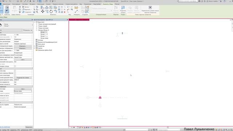Select the Offset tool in Modify panel
This screenshot has width=233, height=131.
click(47, 7)
